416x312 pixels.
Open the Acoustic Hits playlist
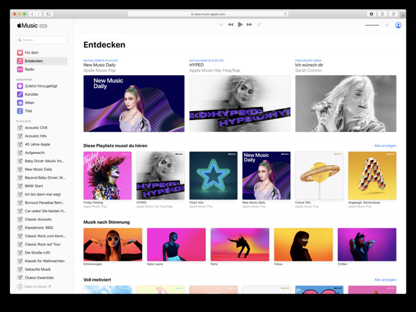42,136
